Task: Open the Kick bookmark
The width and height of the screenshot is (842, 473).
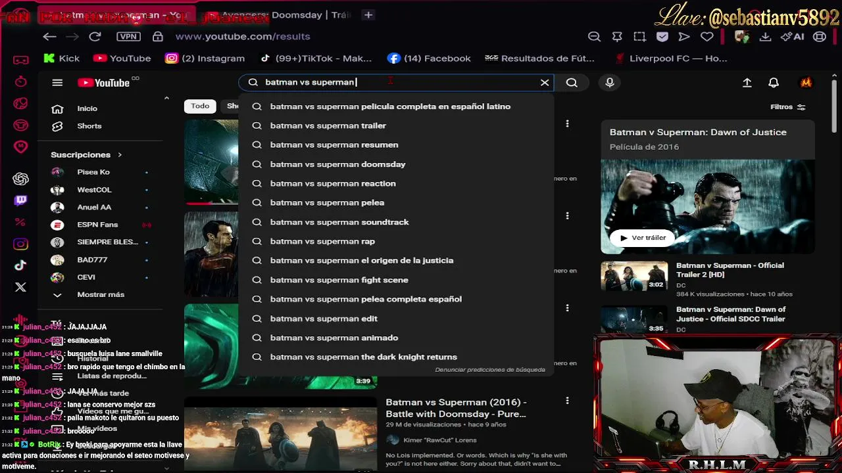Action: pyautogui.click(x=61, y=58)
